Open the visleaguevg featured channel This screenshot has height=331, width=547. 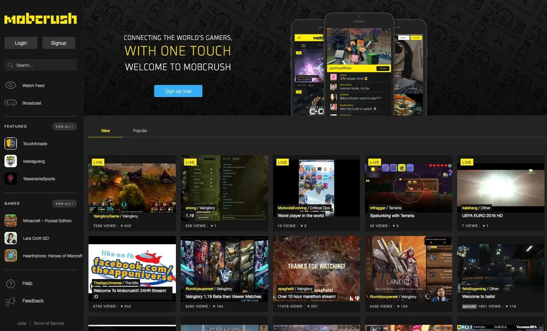click(x=34, y=161)
